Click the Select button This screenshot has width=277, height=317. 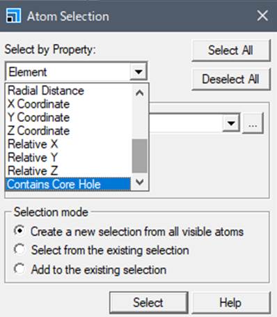[x=148, y=302]
